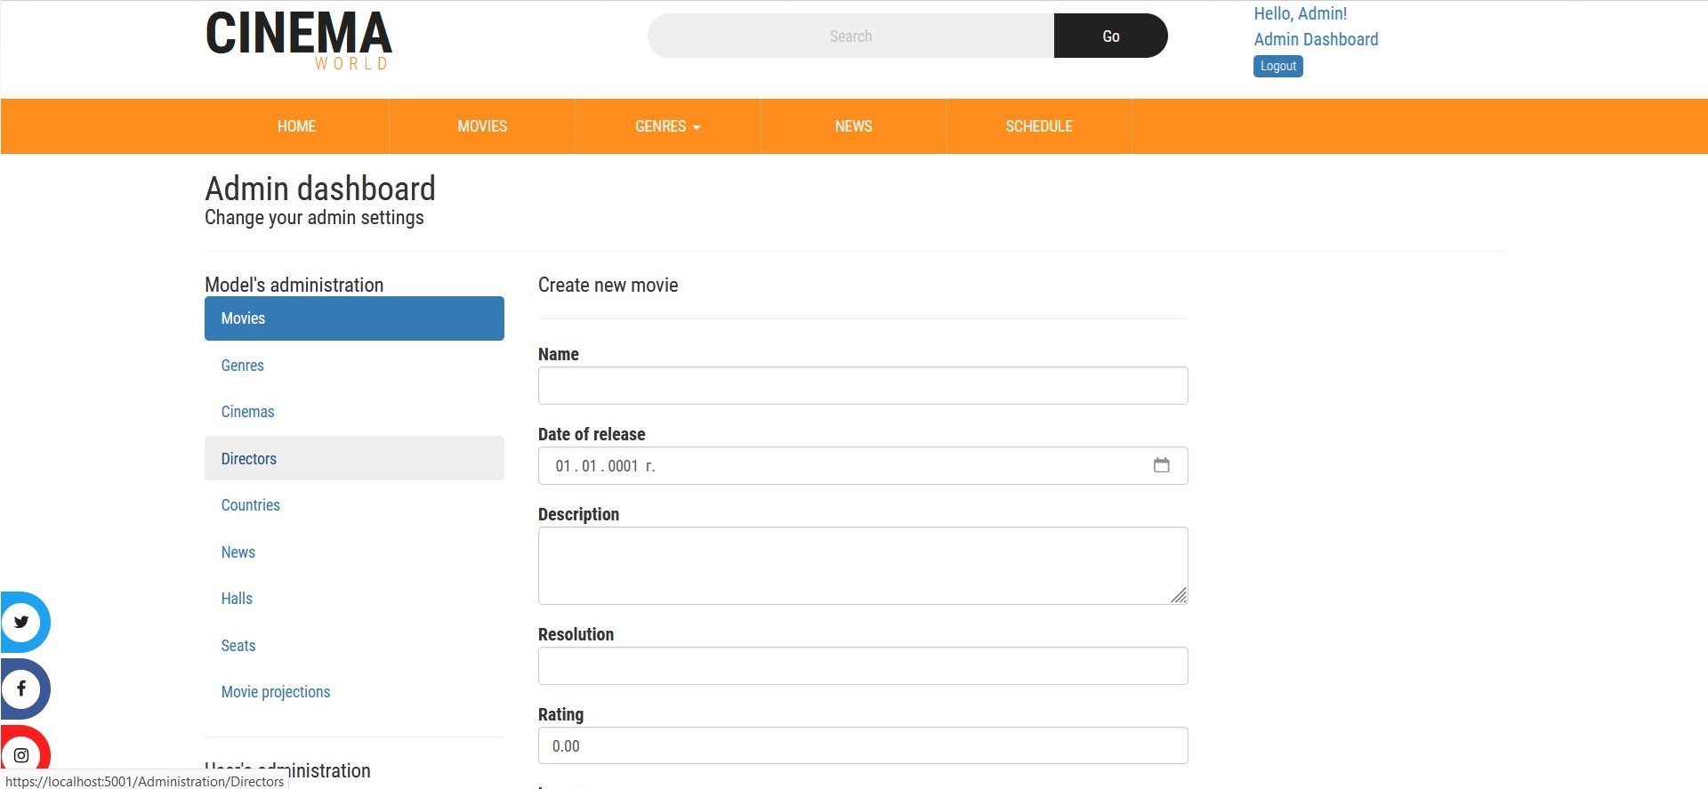Open the Movies navigation tab

click(x=481, y=126)
